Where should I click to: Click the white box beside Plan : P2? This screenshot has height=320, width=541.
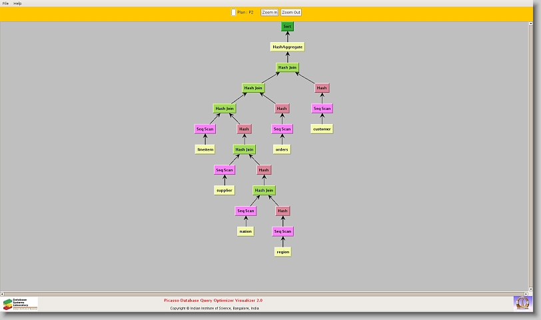click(233, 12)
